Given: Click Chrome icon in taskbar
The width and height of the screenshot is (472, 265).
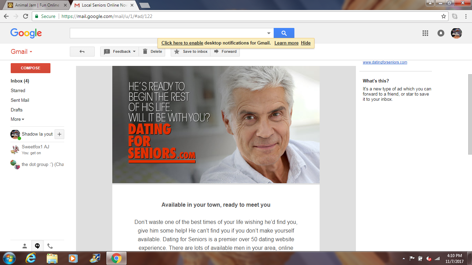Looking at the screenshot, I should tap(116, 258).
